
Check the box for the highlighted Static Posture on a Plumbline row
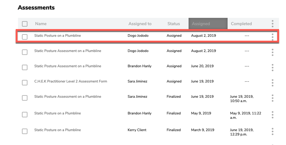pos(25,37)
